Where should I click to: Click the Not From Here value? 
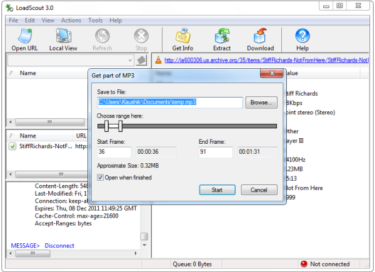coord(305,188)
